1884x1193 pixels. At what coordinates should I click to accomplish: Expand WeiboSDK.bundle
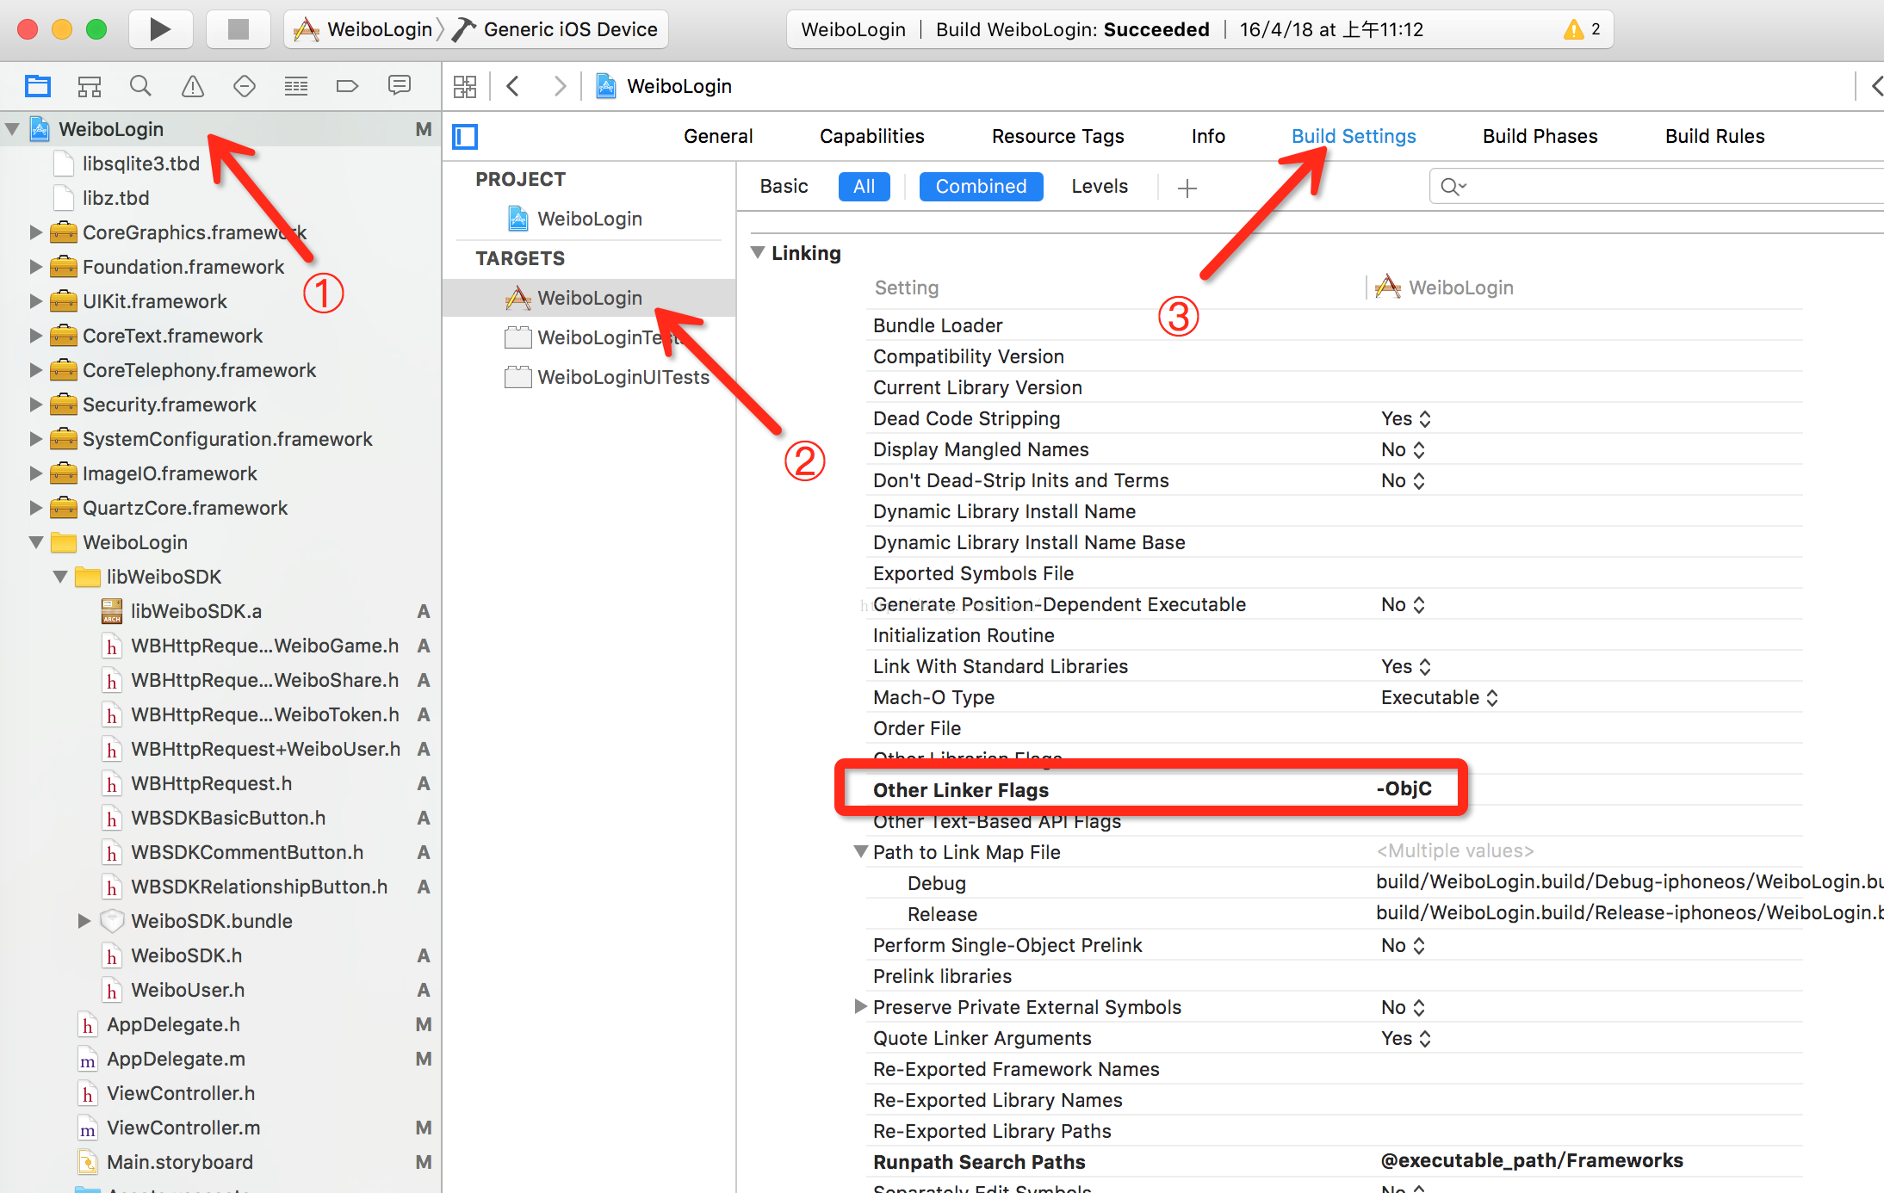84,921
